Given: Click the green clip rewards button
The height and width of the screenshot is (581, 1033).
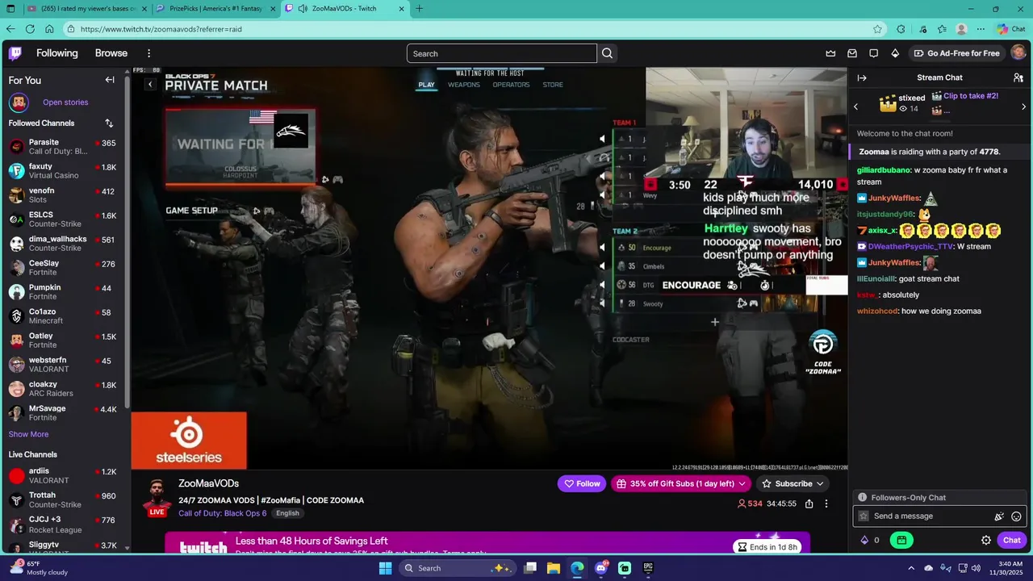Looking at the screenshot, I should coord(901,541).
